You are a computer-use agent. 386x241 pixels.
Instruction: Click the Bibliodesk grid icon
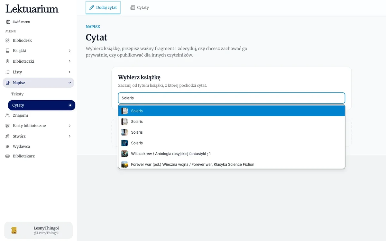pos(8,40)
